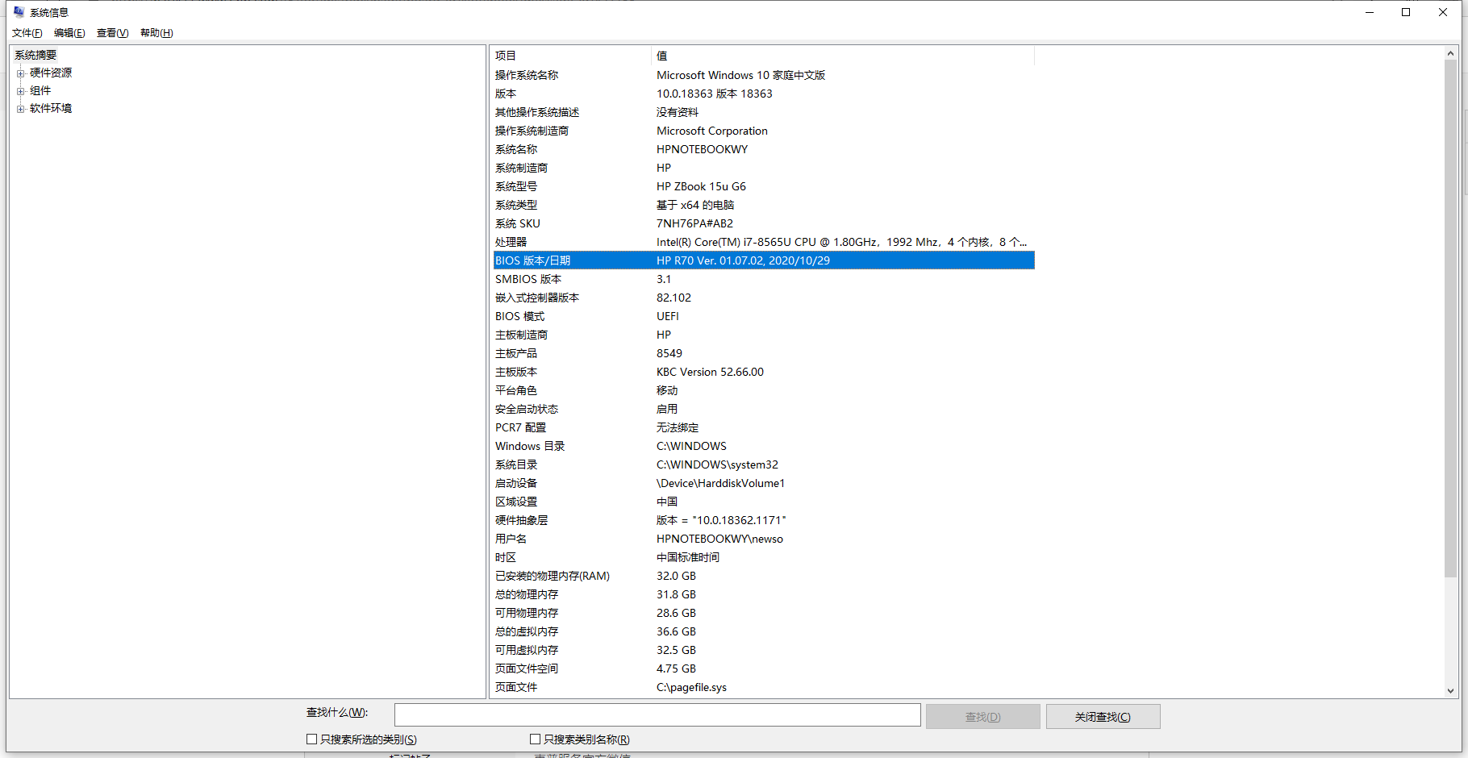Screen dimensions: 1468x758
Task: Open the 文件 menu
Action: click(x=27, y=33)
